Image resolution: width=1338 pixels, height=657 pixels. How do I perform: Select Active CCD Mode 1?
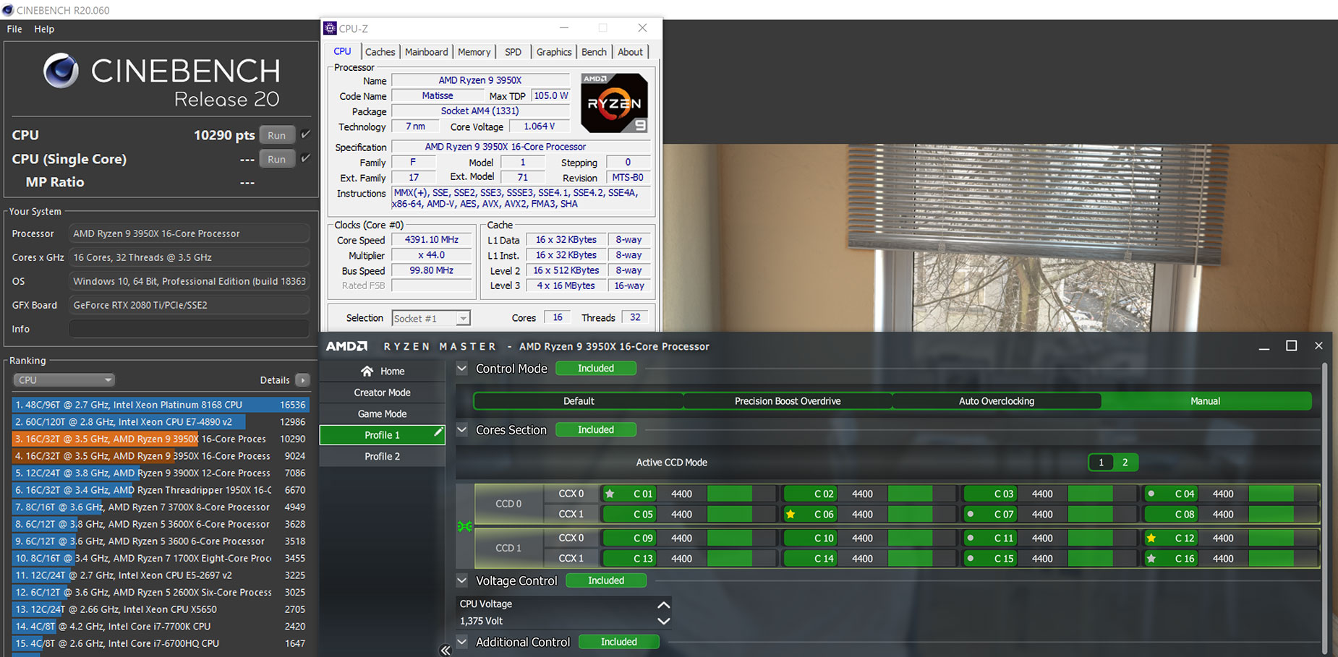[1101, 463]
